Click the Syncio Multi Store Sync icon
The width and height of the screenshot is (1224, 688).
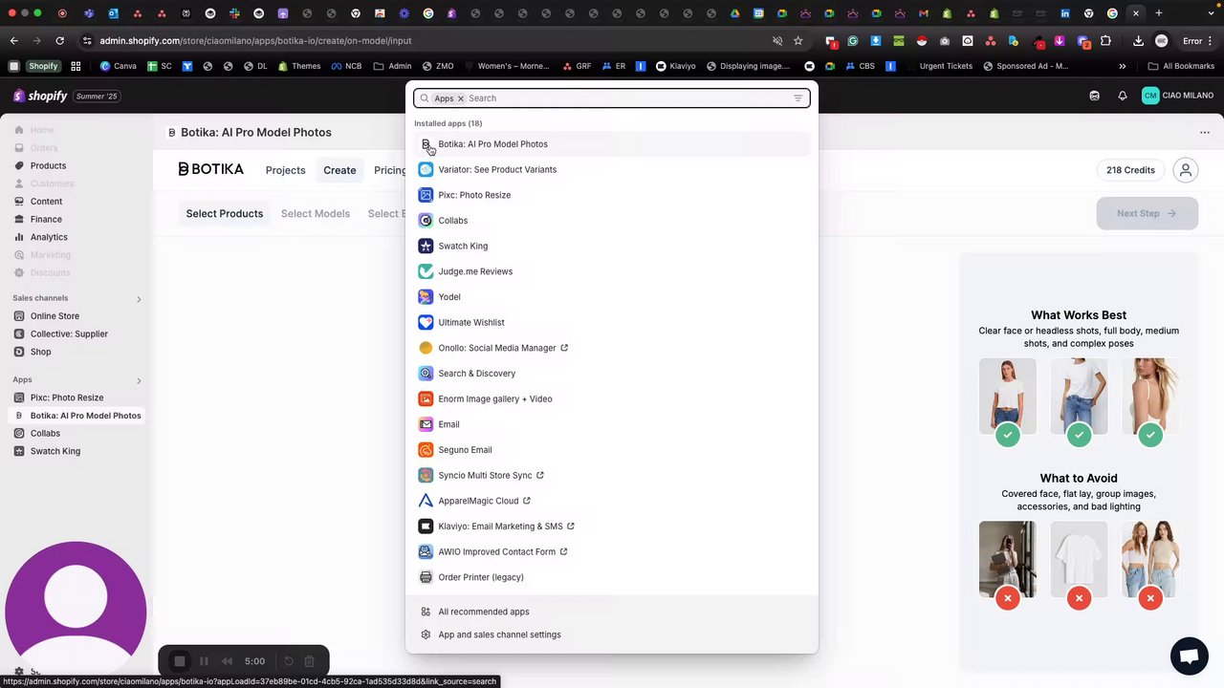click(426, 476)
